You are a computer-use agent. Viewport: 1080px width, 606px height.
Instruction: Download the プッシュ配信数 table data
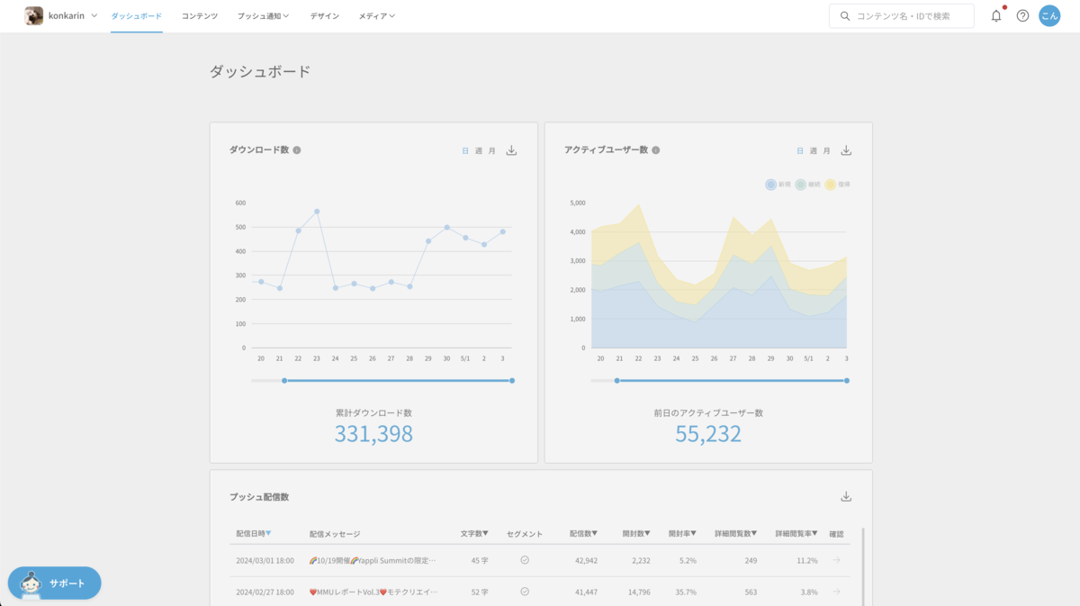pos(846,497)
